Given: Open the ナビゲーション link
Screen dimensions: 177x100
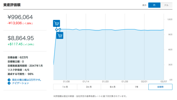Looking at the screenshot, I should [20, 83].
